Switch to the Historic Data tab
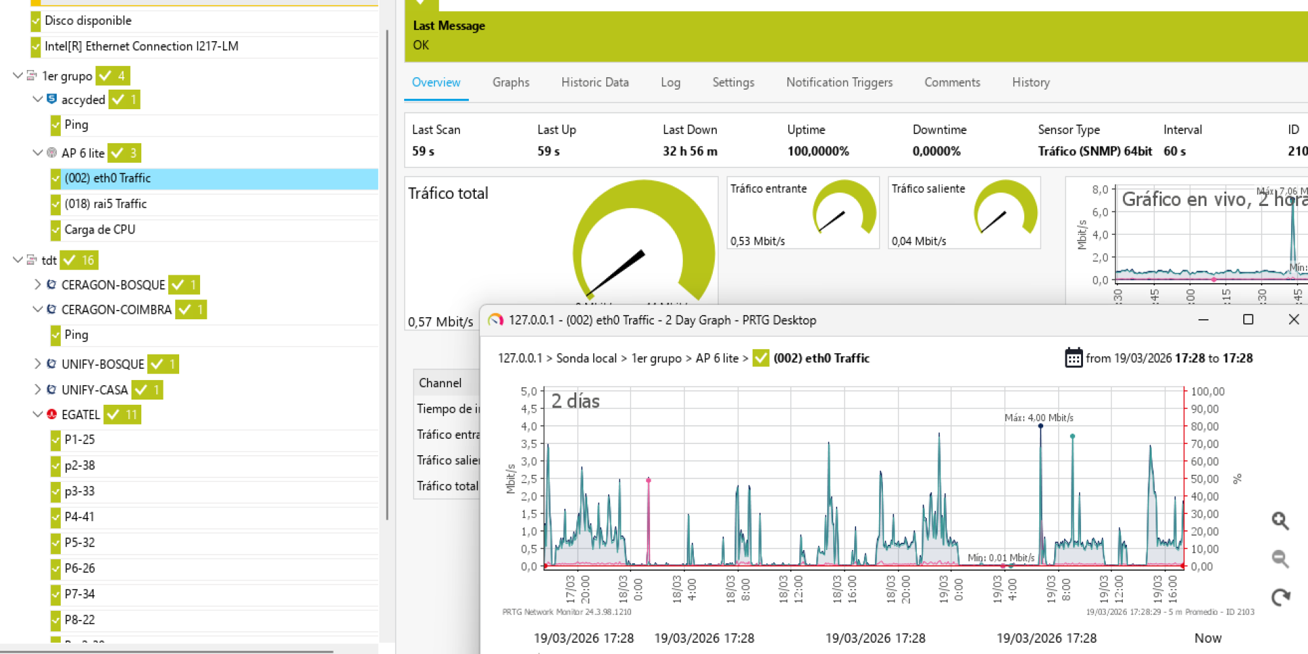Image resolution: width=1308 pixels, height=654 pixels. 594,82
